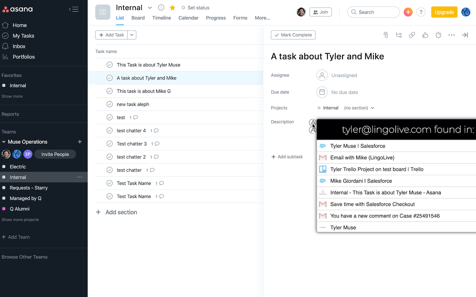
Task: Check off the 'new task aleph' task
Action: [x=109, y=104]
